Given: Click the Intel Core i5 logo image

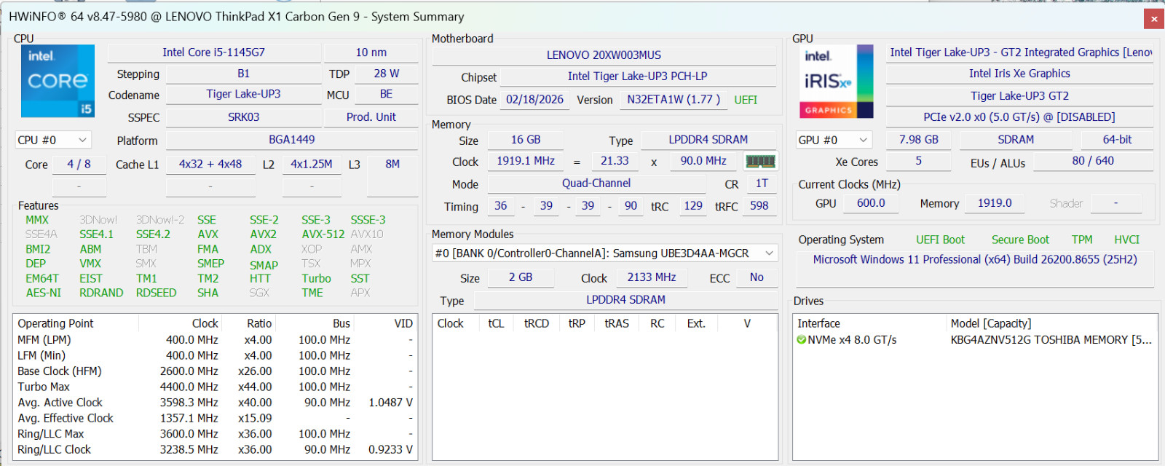Looking at the screenshot, I should point(58,81).
